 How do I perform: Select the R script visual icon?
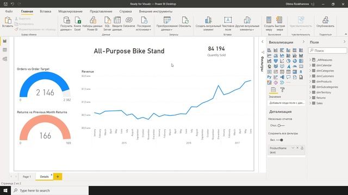point(301,71)
